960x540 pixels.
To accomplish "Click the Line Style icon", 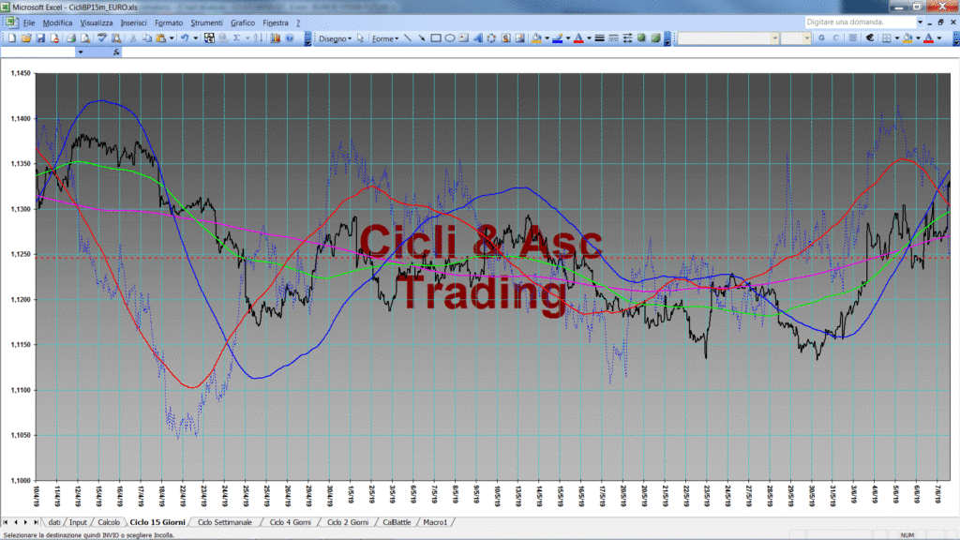I will tap(599, 38).
